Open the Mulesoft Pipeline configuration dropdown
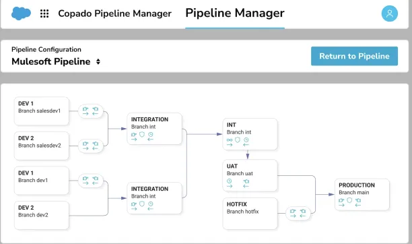The height and width of the screenshot is (244, 412). click(56, 61)
